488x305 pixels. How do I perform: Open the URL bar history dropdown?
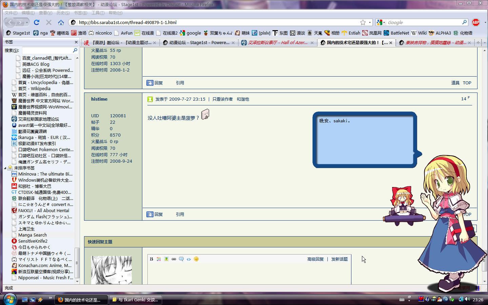tap(370, 22)
